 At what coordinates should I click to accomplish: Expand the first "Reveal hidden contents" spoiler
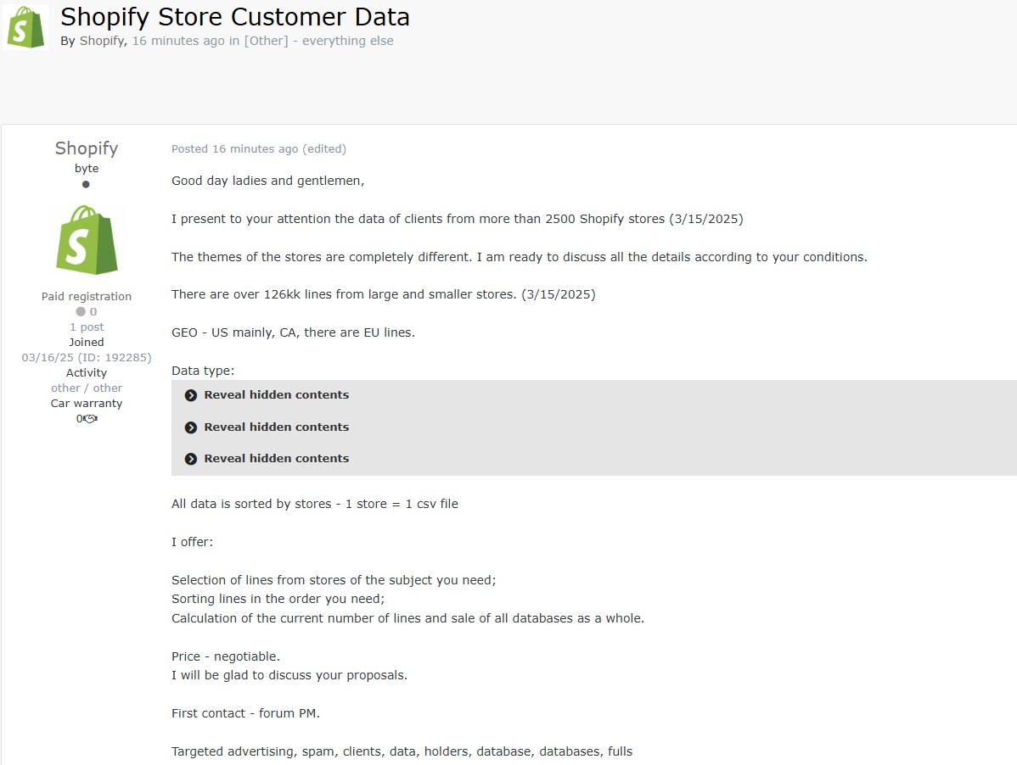coord(276,395)
